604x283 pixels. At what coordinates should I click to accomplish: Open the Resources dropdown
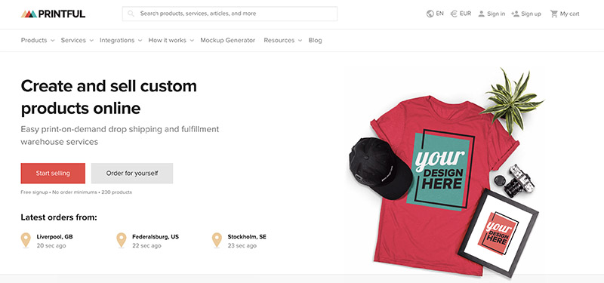(x=282, y=40)
